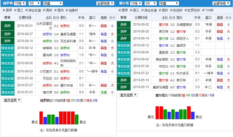Toggle 欧罗巴杯 checkbox
Viewport: 233px width, 137px height.
pyautogui.click(x=186, y=10)
